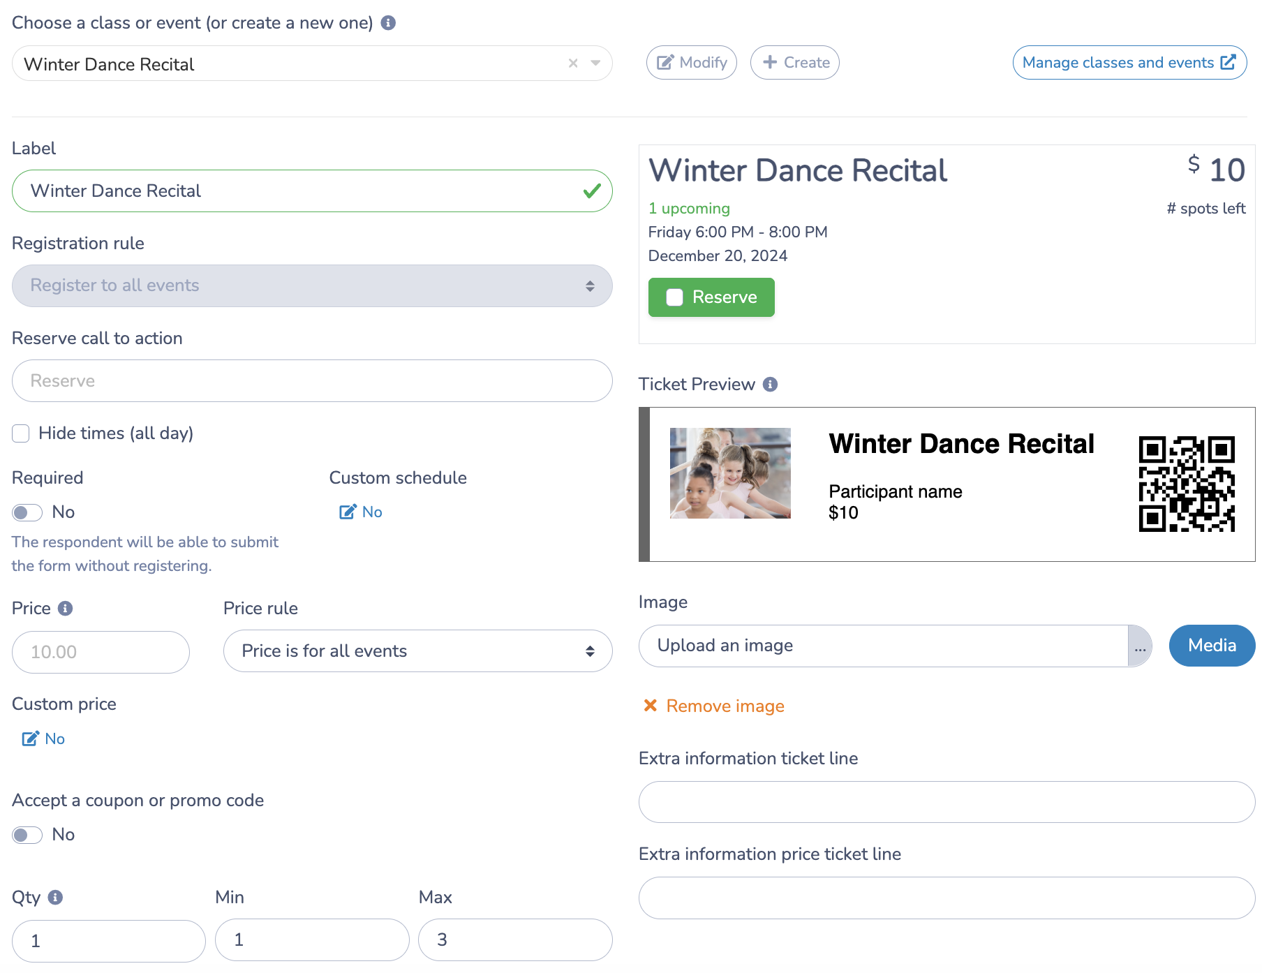Click the Extra information price ticket line field

click(946, 898)
